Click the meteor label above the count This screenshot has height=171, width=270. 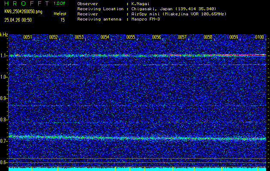click(x=60, y=14)
